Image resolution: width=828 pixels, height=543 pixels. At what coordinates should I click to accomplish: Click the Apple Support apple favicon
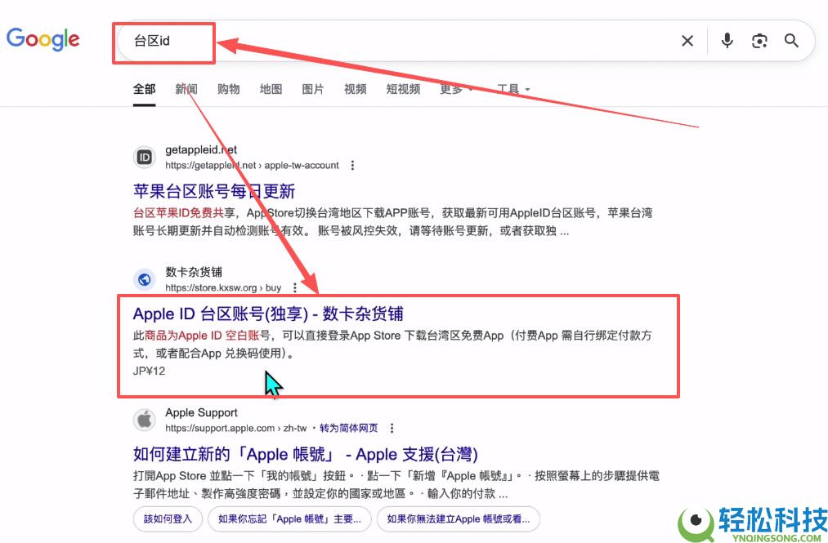(x=144, y=420)
